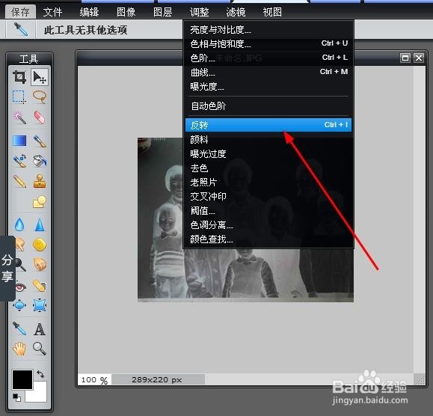This screenshot has height=416, width=433.
Task: Select the Move tool
Action: point(40,77)
